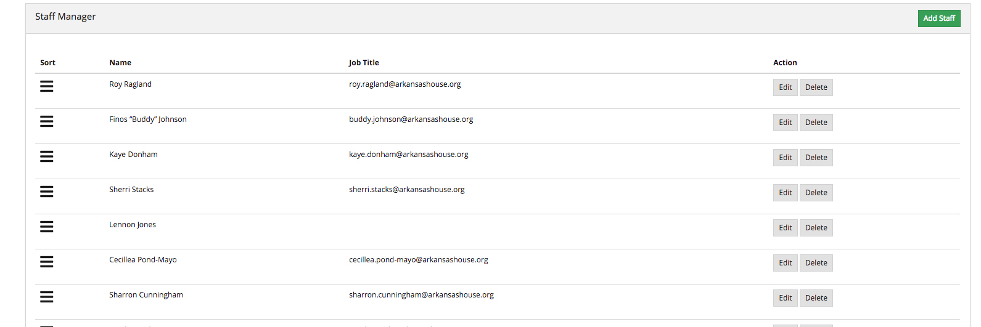Edit Lennon Jones' staff entry

point(786,228)
